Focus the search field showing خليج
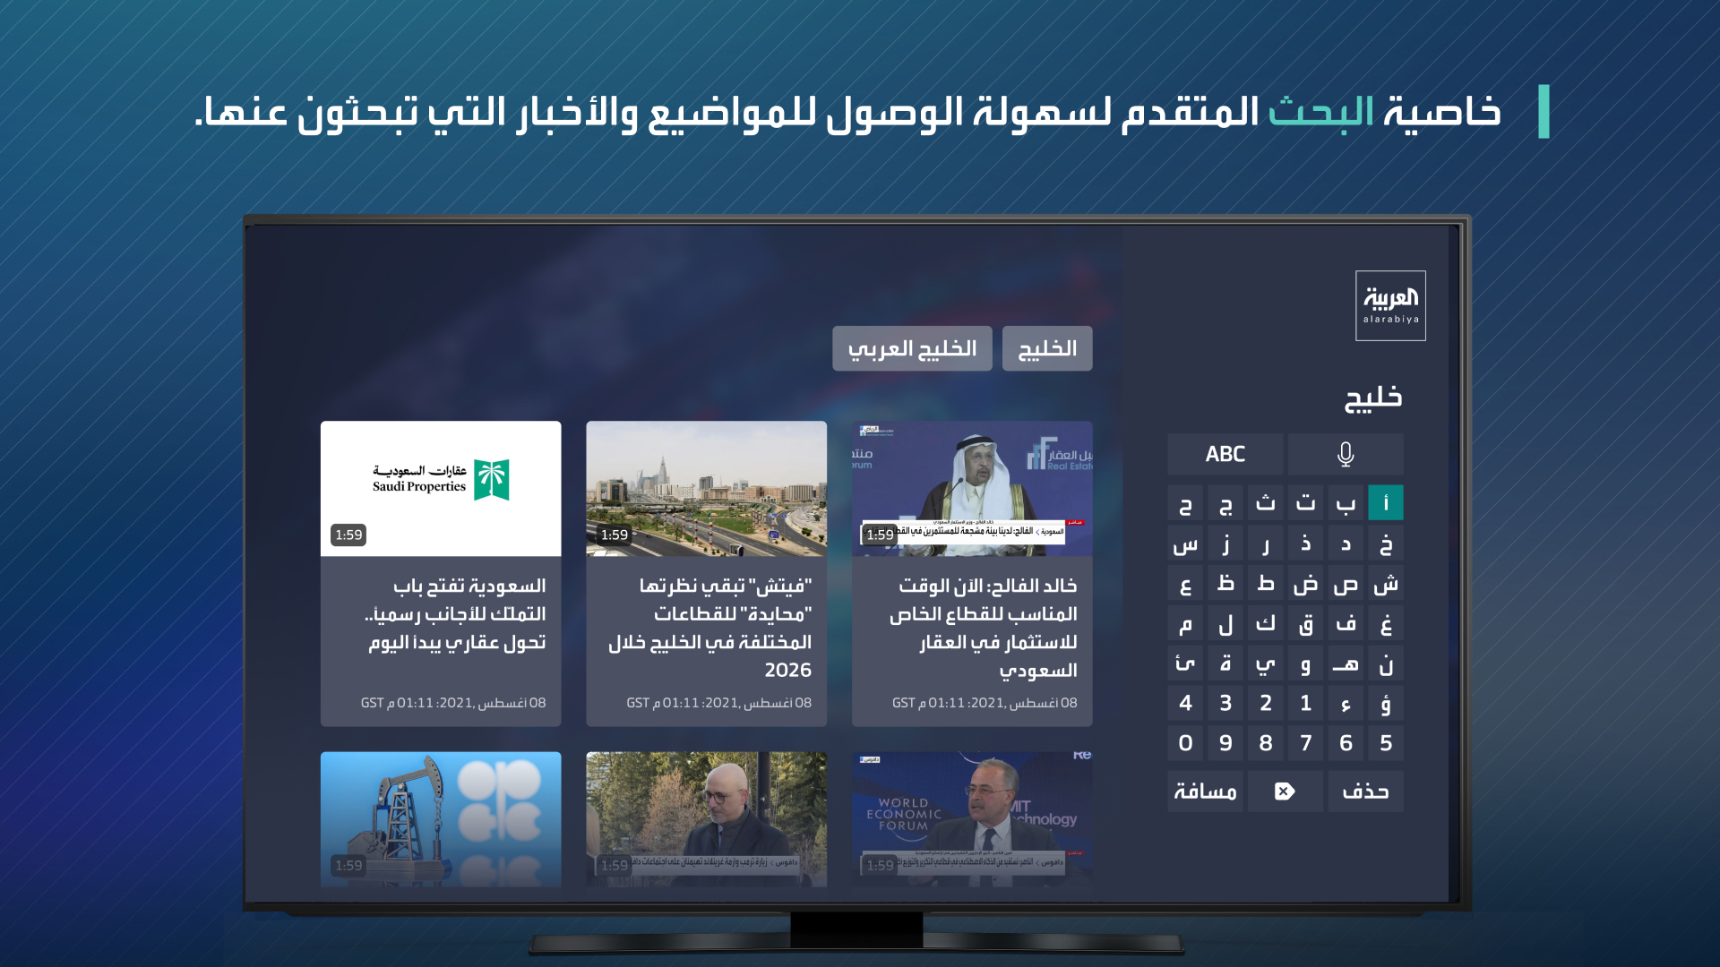This screenshot has width=1720, height=967. tap(1373, 399)
